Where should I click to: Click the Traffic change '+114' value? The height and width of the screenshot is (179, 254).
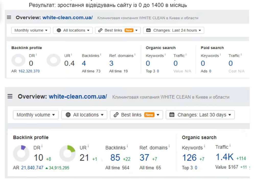click(241, 158)
